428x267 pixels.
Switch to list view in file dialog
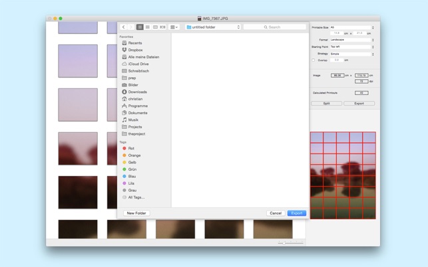[x=148, y=27]
